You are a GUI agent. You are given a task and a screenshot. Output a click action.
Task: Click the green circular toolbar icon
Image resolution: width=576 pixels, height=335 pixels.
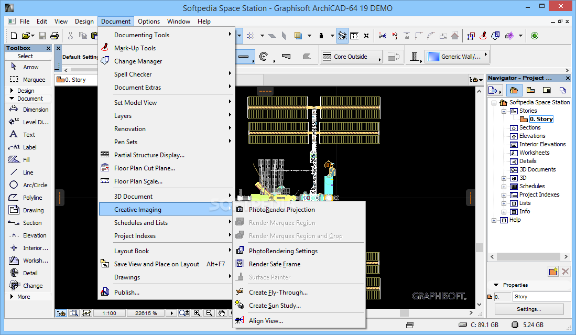(535, 36)
